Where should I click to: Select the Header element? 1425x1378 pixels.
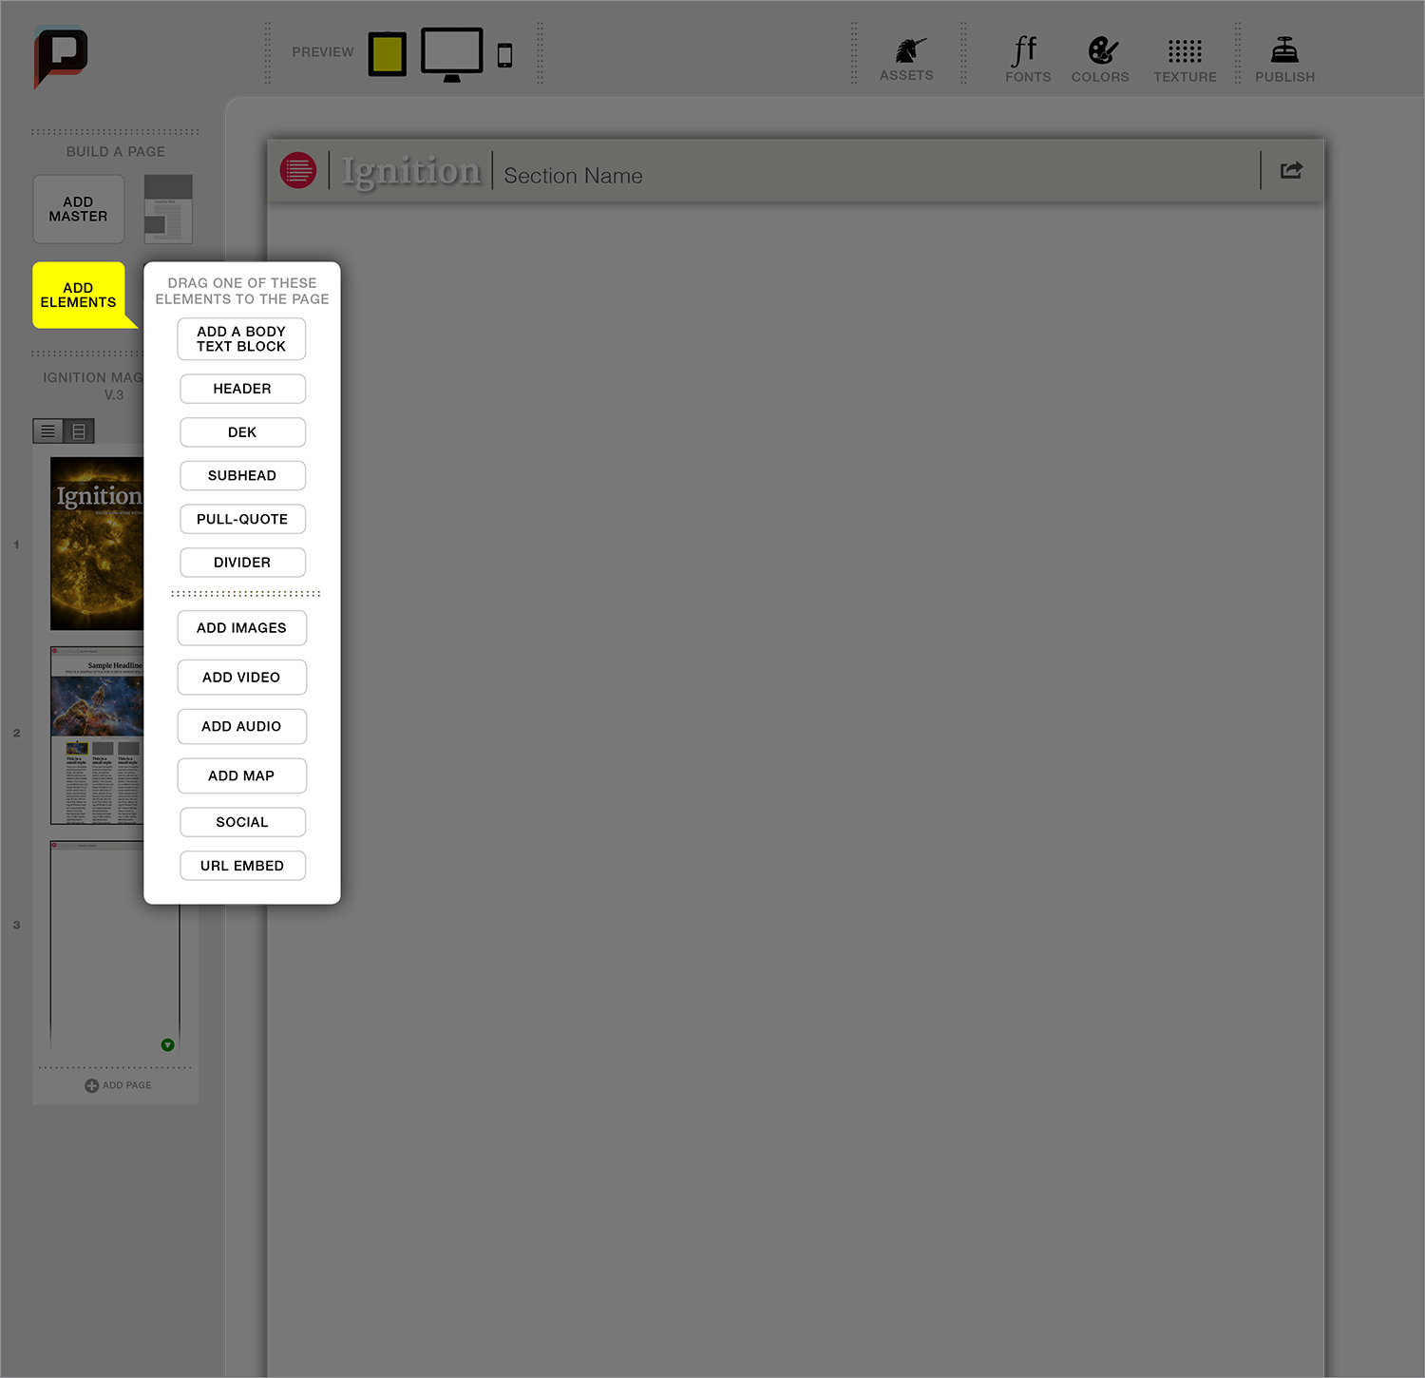(x=242, y=389)
